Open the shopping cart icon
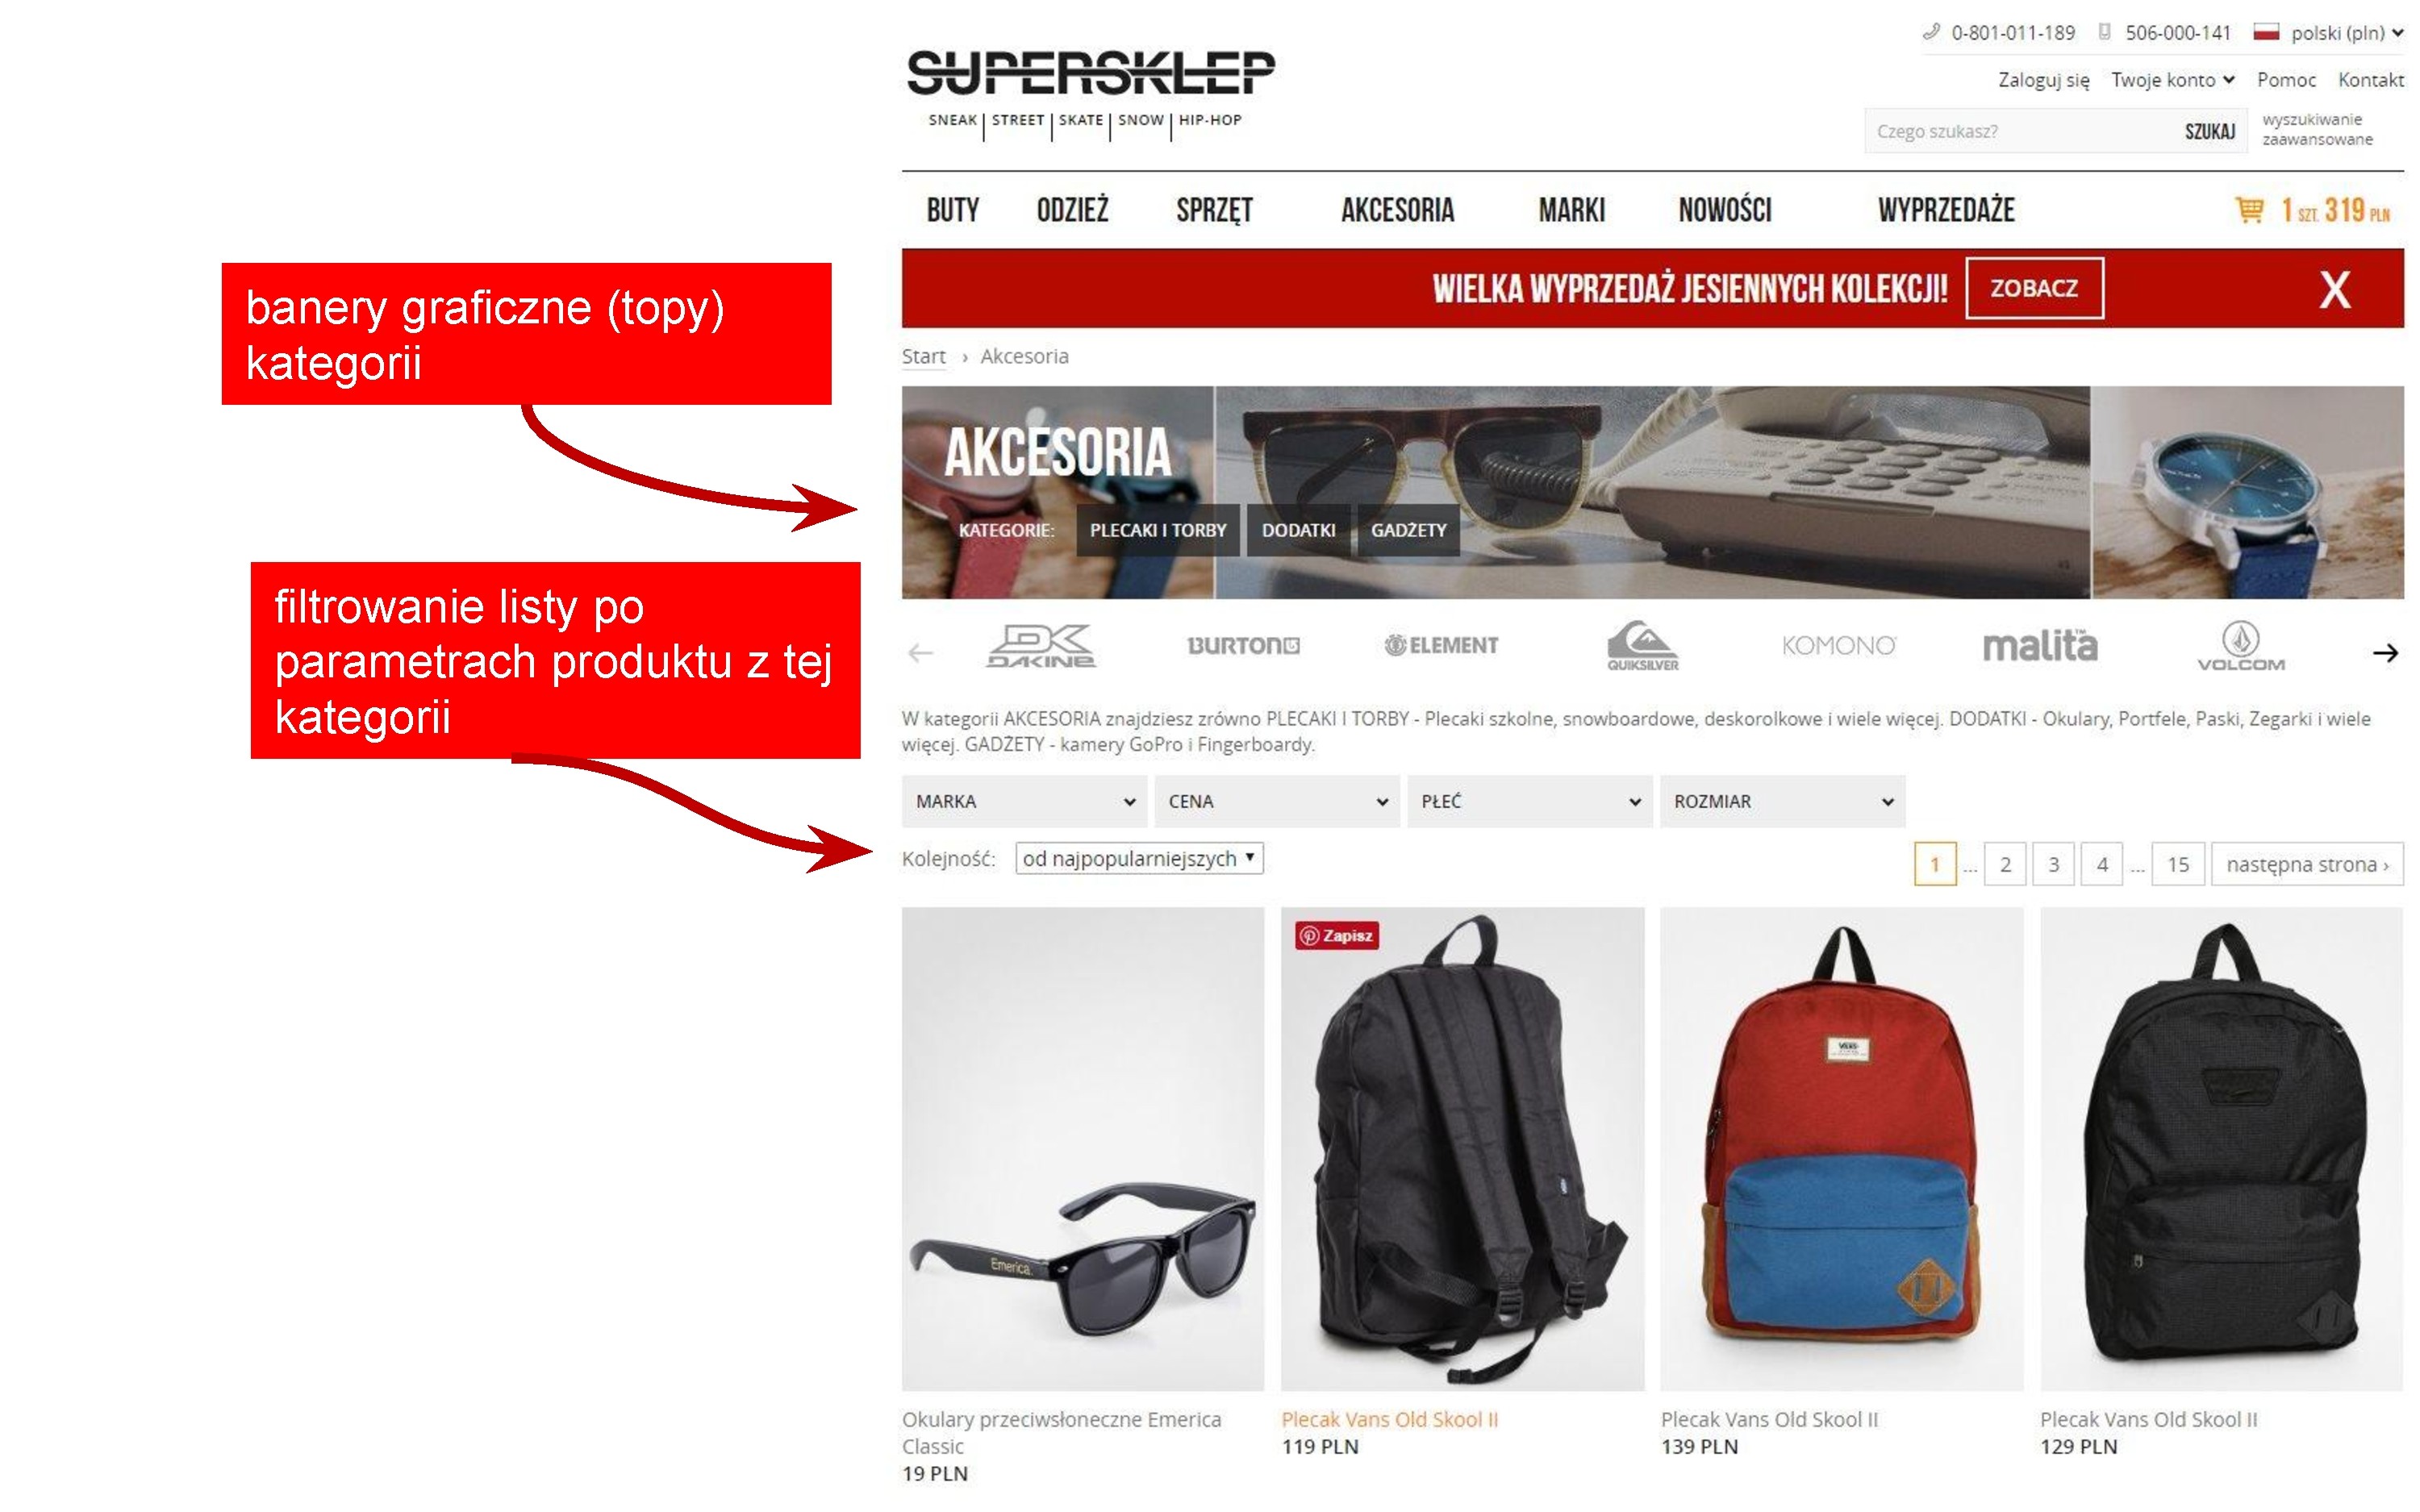2420x1512 pixels. click(2249, 209)
